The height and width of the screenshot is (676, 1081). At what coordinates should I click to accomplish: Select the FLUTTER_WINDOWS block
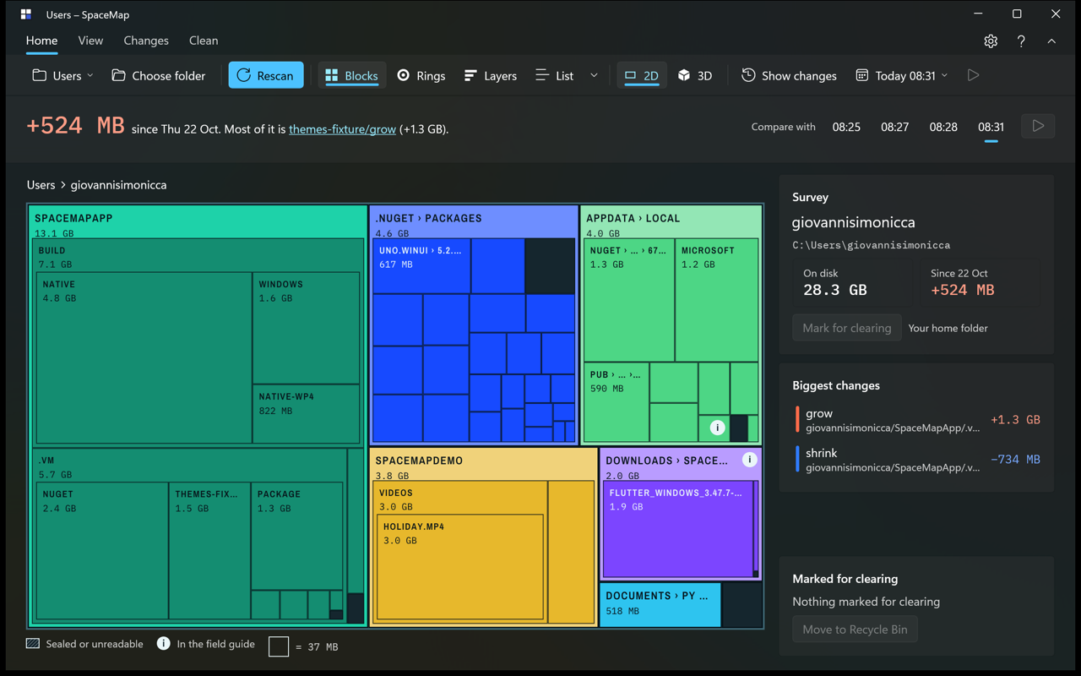679,529
